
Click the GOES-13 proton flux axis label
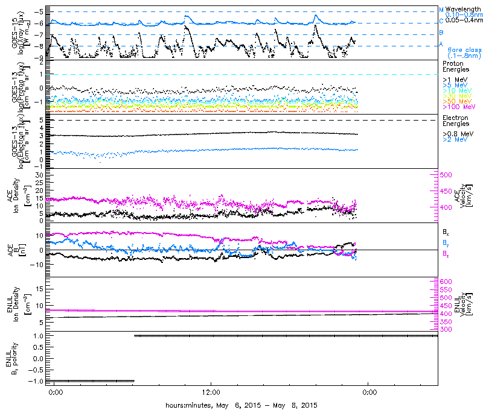click(x=21, y=86)
